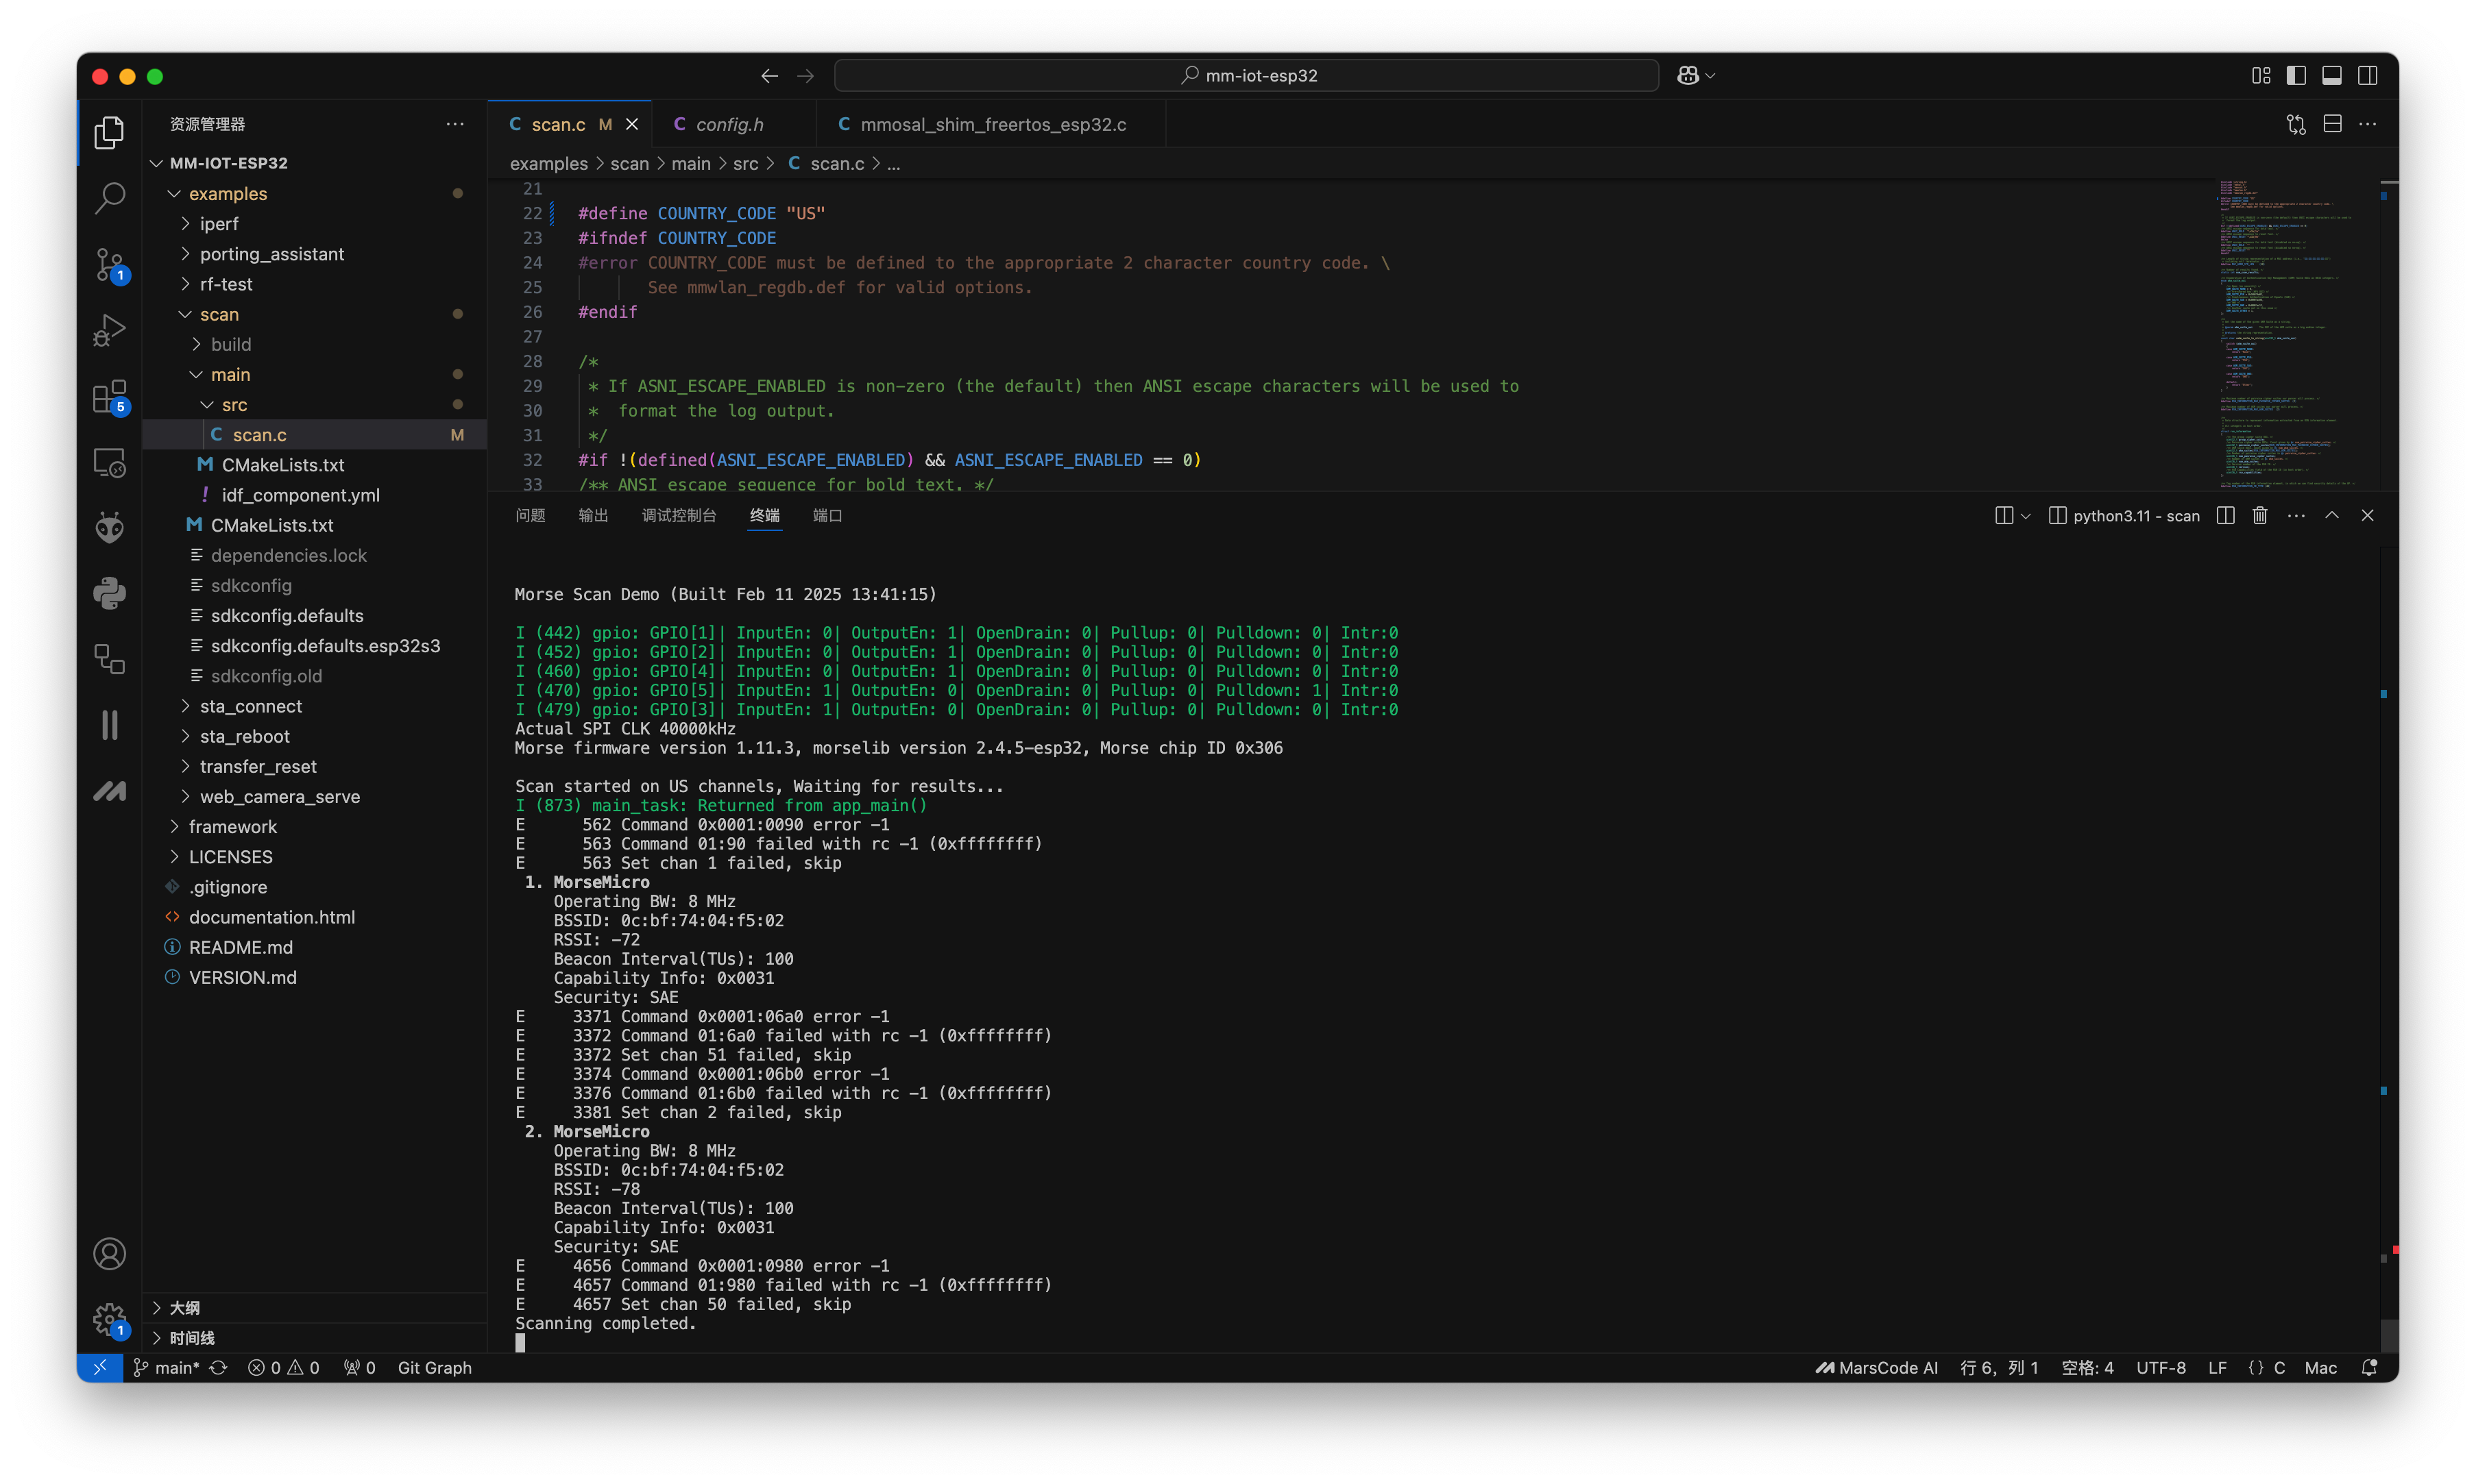Open PlatformIO alien head icon
The image size is (2476, 1484).
[109, 527]
